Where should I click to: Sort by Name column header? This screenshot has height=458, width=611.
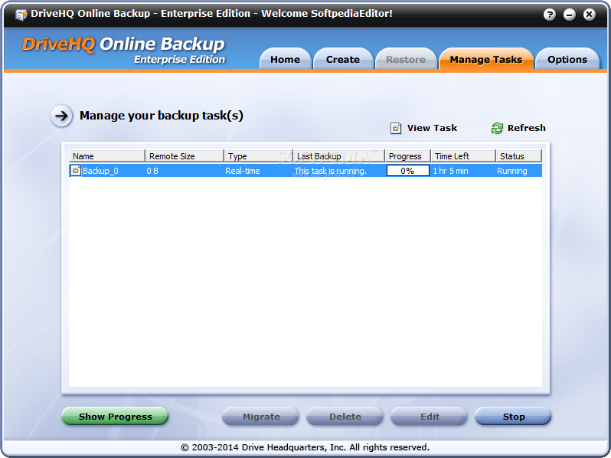coord(107,156)
